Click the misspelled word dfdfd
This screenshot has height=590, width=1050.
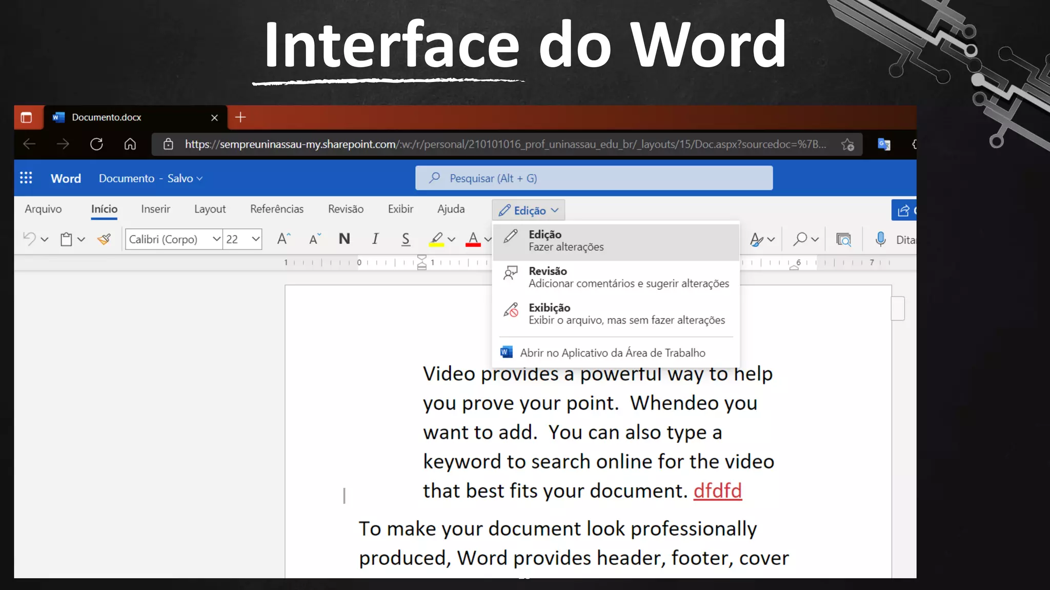coord(717,491)
